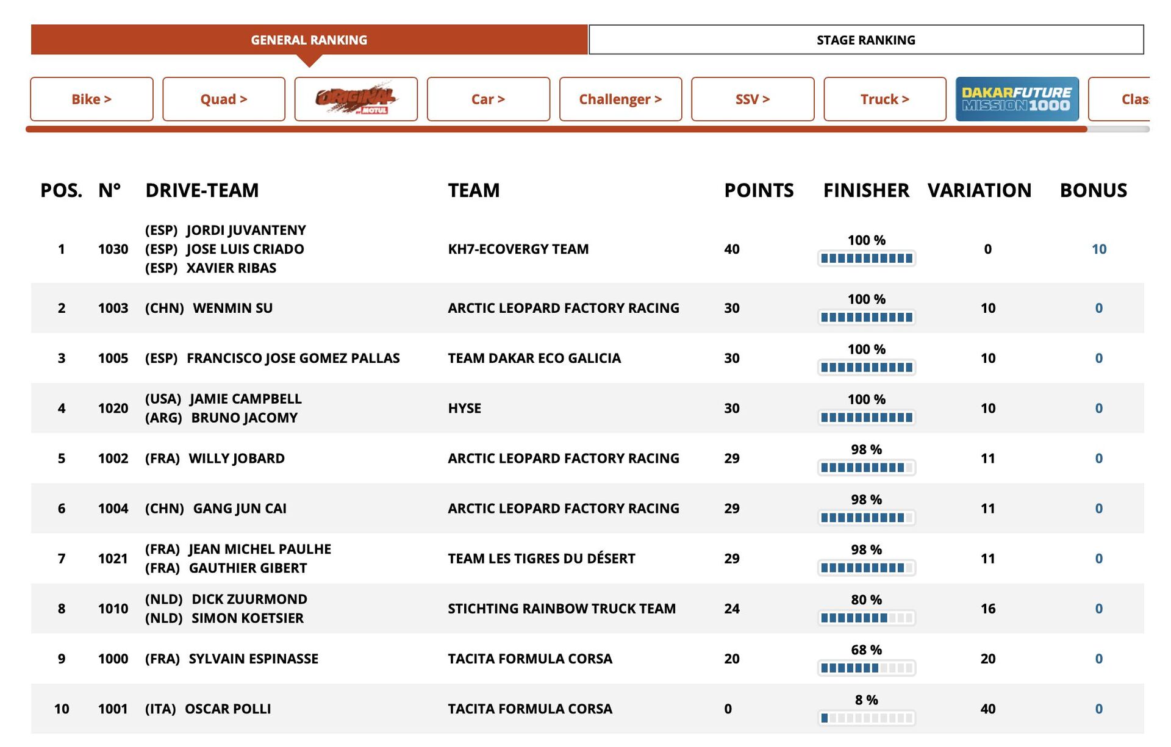The height and width of the screenshot is (747, 1171).
Task: Click the Points column header
Action: [758, 190]
